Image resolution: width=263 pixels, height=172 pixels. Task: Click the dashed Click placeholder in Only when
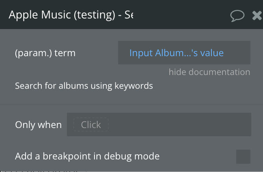click(91, 124)
